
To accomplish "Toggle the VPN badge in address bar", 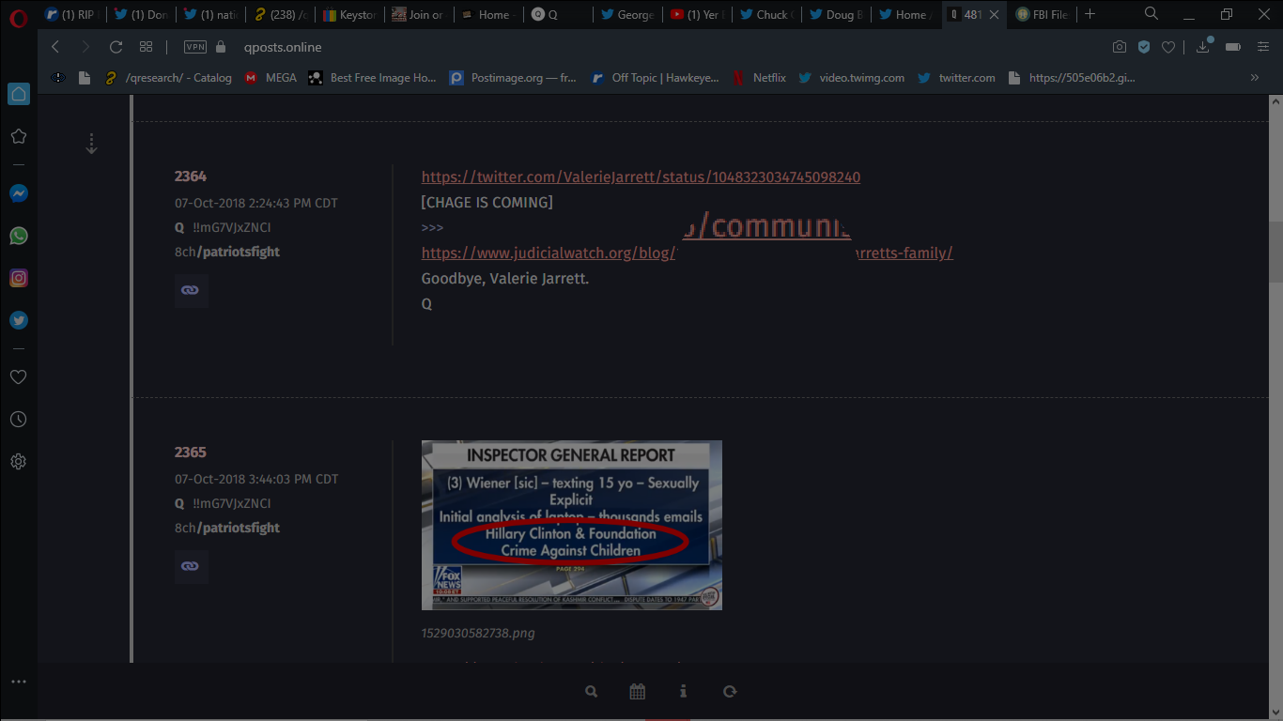I will point(195,47).
